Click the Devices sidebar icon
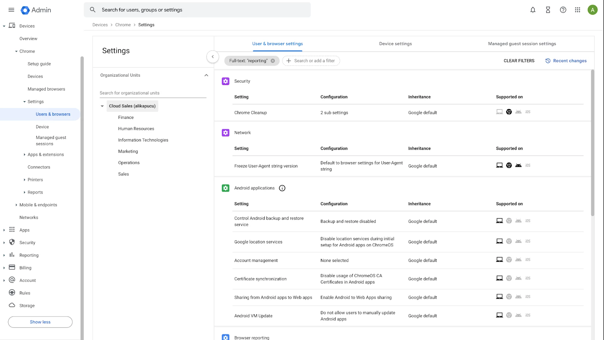This screenshot has width=604, height=340. coord(12,26)
